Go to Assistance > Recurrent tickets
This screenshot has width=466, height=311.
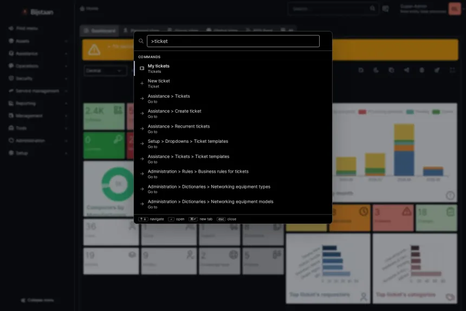[233, 129]
